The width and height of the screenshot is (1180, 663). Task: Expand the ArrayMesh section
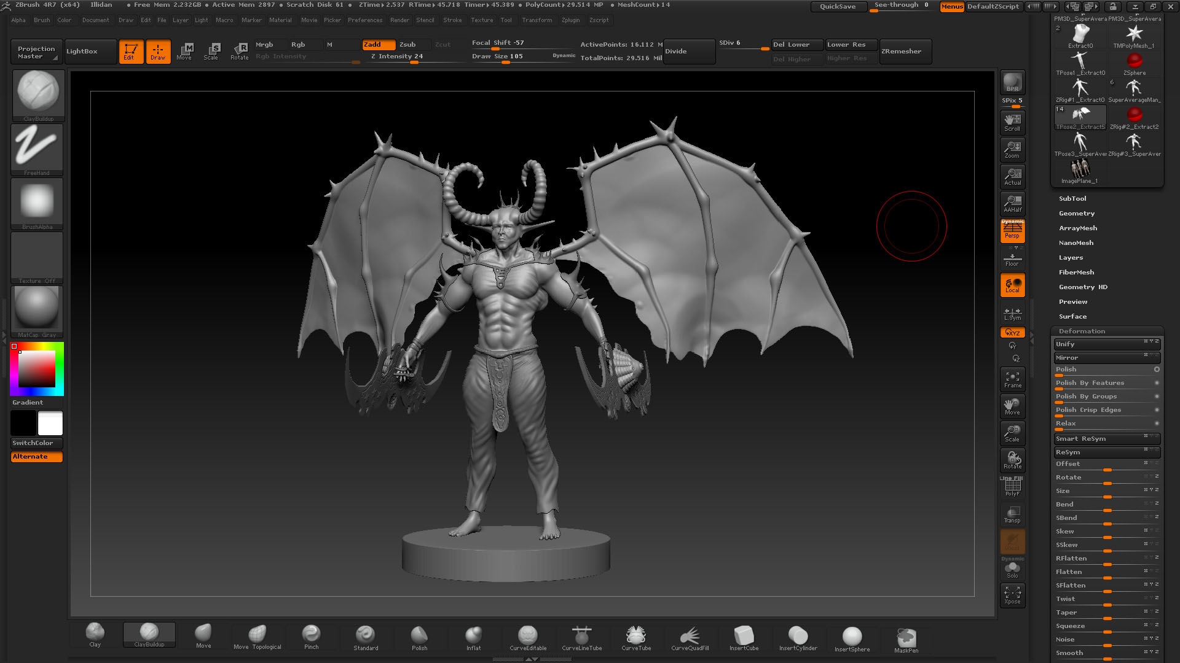(x=1078, y=228)
